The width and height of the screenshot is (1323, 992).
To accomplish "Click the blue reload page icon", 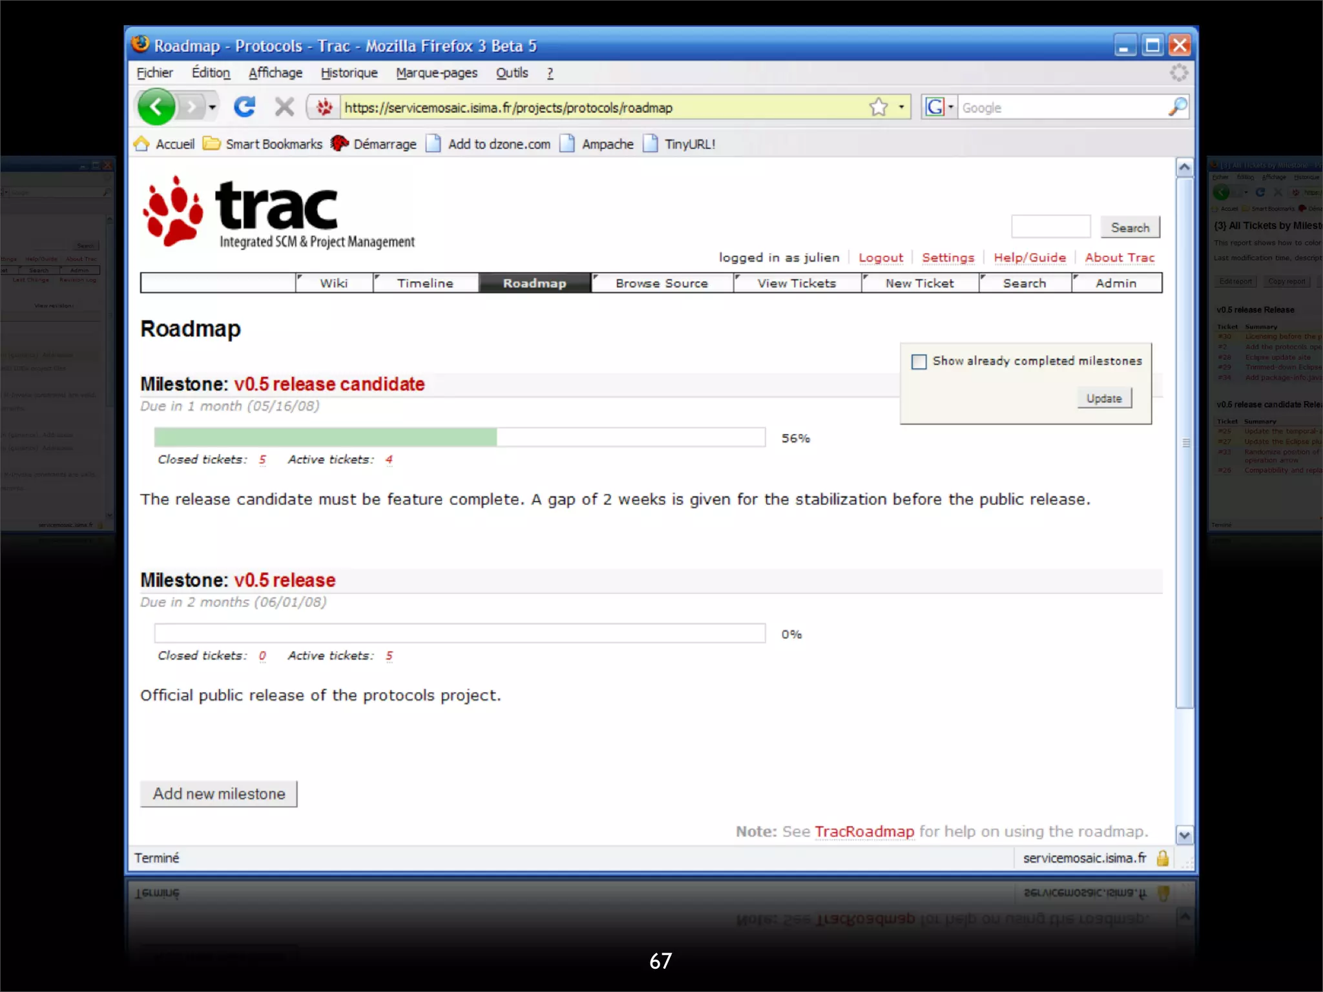I will point(244,107).
